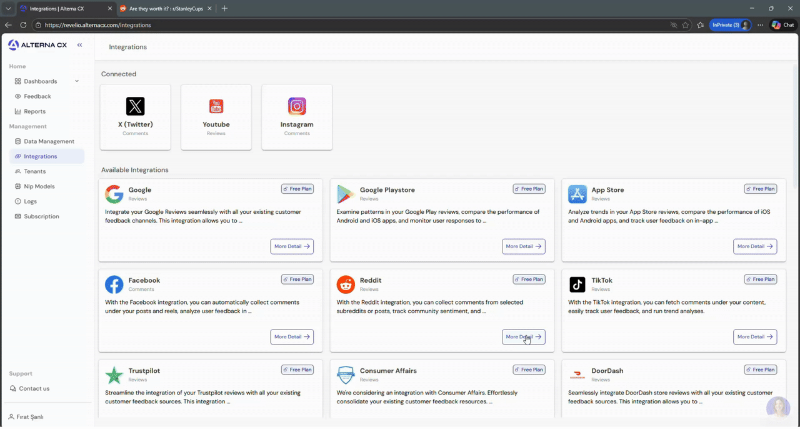Open the connected X (Twitter) card icon
The image size is (800, 429).
coord(135,106)
